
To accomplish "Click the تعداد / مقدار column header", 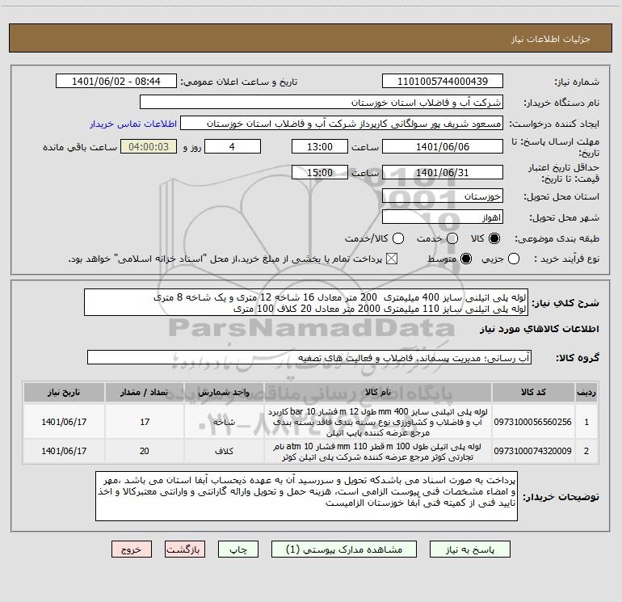I will (145, 392).
